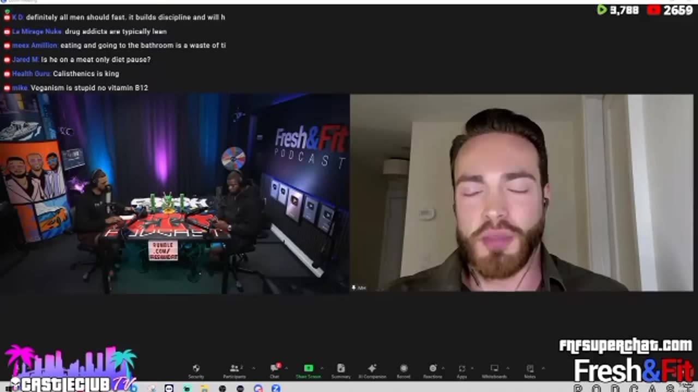The width and height of the screenshot is (698, 392).
Task: Expand the caret next to Apps
Action: coord(472,369)
